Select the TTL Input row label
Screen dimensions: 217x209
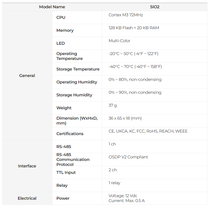(x=66, y=173)
